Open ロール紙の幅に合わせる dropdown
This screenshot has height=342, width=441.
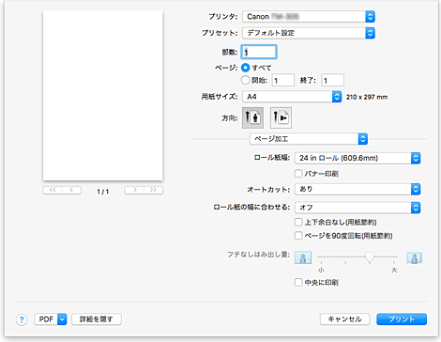pos(357,208)
